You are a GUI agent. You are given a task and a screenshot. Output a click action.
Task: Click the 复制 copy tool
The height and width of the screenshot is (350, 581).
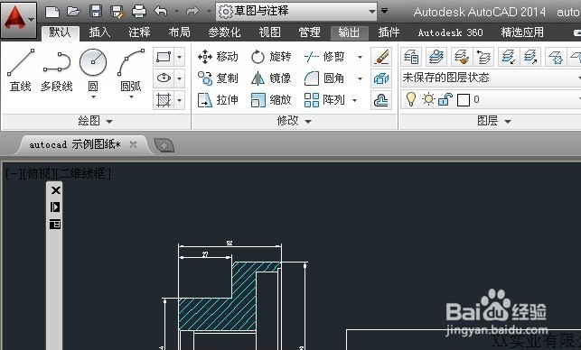pyautogui.click(x=218, y=78)
